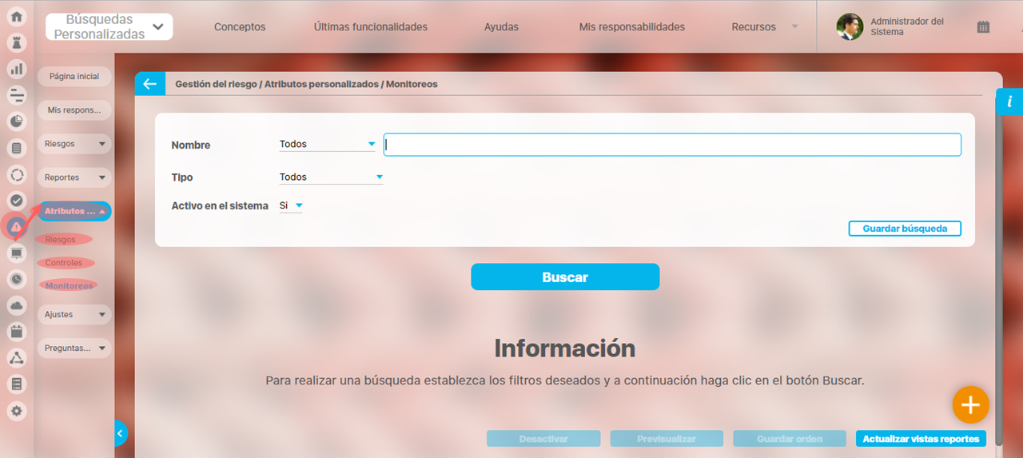Click the orange plus add button
Viewport: 1023px width, 458px height.
click(x=970, y=405)
